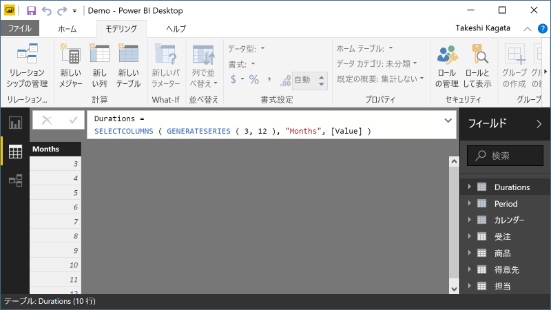Expand the formula bar chevron
Image resolution: width=551 pixels, height=310 pixels.
[448, 121]
